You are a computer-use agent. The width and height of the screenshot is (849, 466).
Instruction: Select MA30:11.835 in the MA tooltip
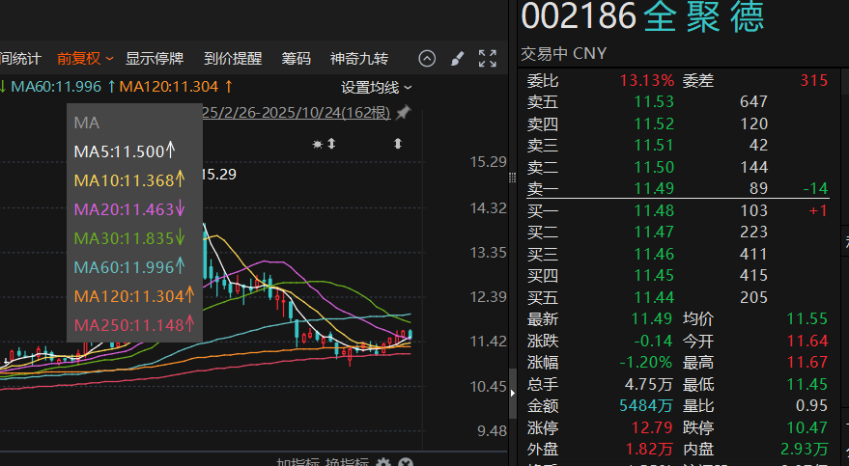point(129,238)
